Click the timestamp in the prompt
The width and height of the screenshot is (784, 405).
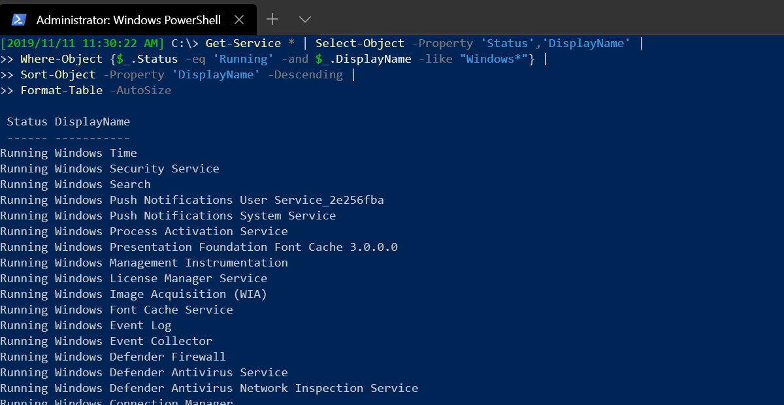tap(82, 43)
